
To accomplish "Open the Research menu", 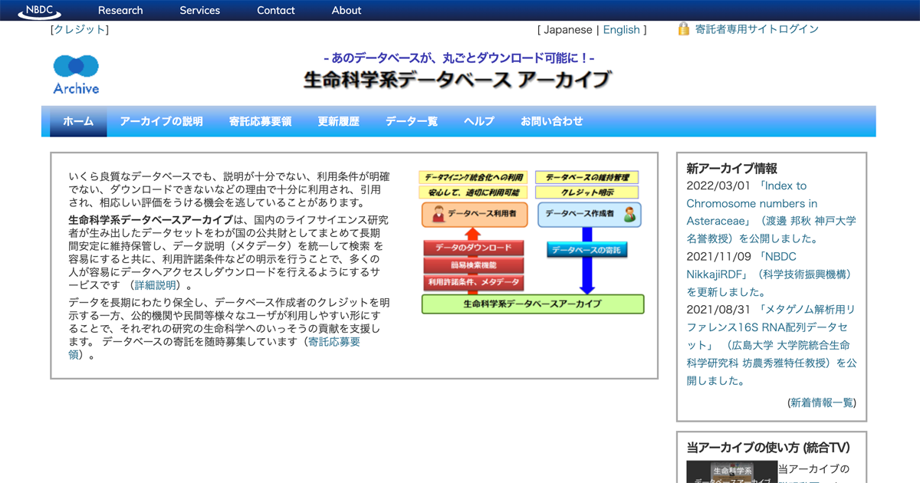I will click(120, 11).
